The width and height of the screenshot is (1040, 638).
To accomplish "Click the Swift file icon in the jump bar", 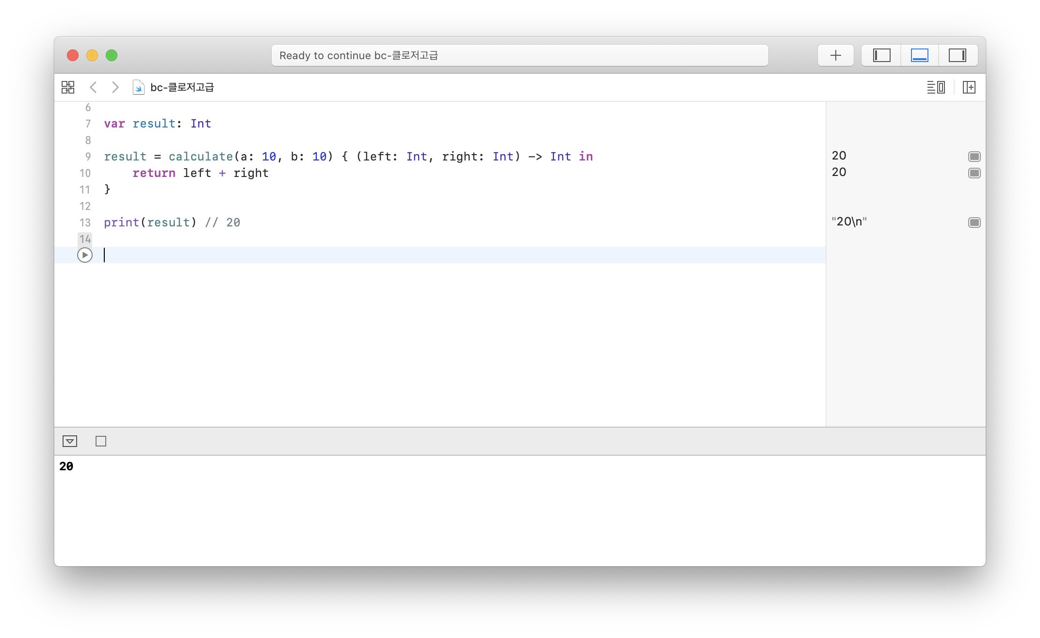I will (138, 87).
